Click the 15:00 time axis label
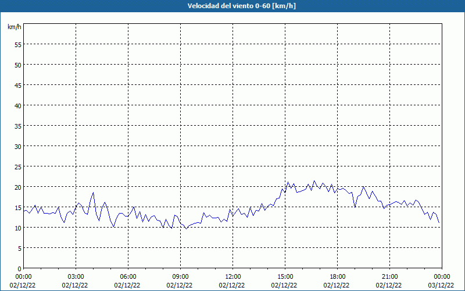Viewport: 465px width, 291px height. pos(285,276)
